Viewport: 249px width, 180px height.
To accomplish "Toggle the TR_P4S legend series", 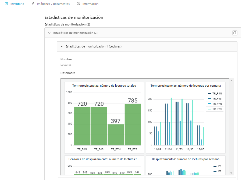I will (x=215, y=98).
